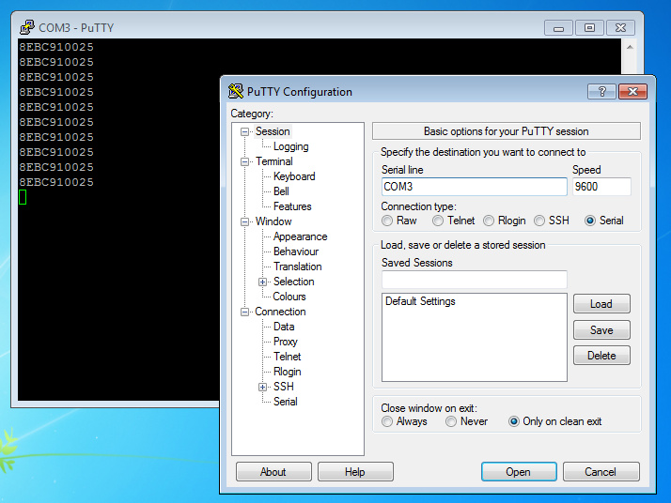Viewport: 671px width, 503px height.
Task: Open the Session category
Action: [x=273, y=131]
